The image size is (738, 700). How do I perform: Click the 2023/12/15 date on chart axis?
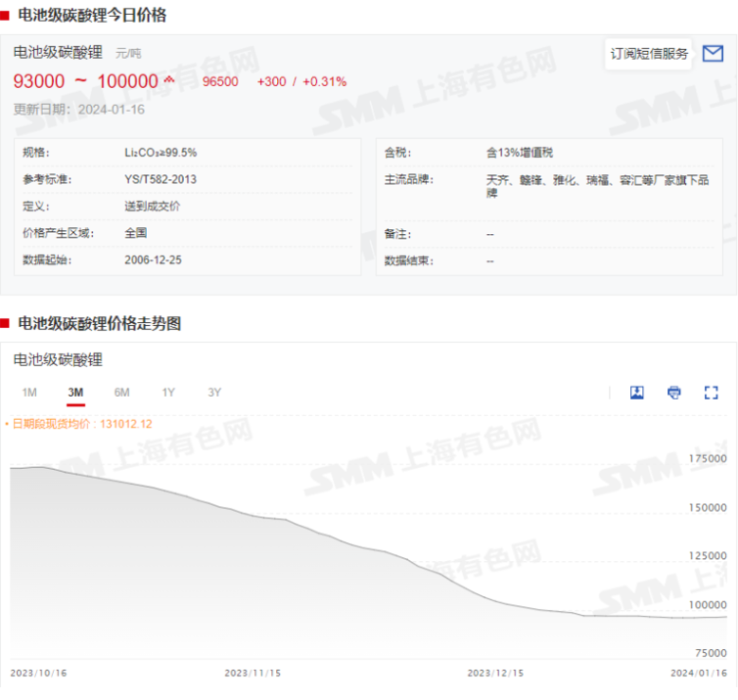click(494, 674)
